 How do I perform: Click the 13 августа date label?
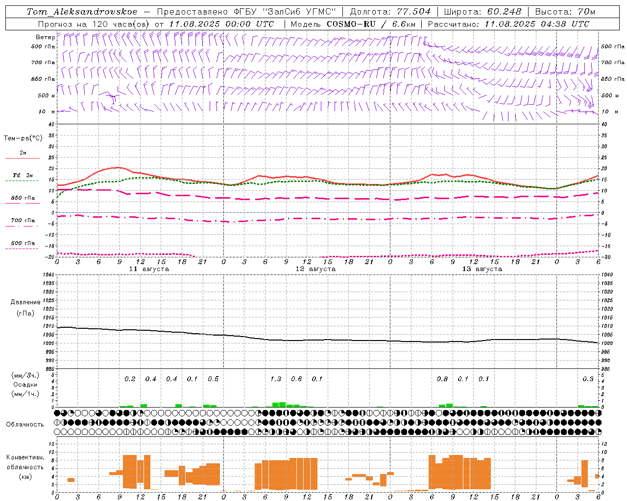(482, 269)
